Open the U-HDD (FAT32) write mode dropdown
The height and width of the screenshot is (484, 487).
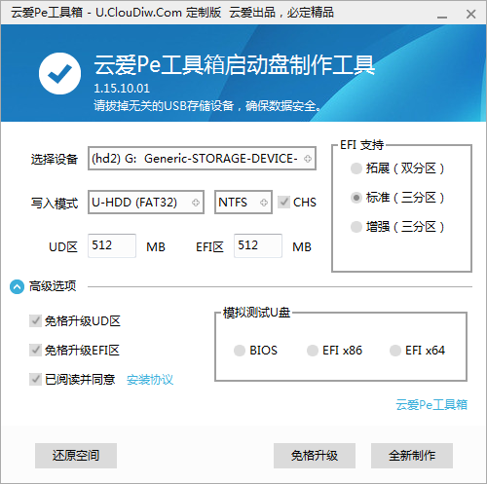146,203
